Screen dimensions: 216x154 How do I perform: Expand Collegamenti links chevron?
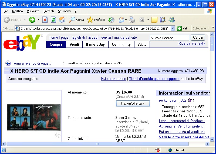coord(213,27)
